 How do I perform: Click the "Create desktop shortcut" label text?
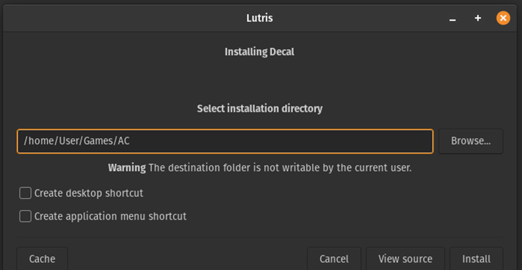(x=88, y=193)
